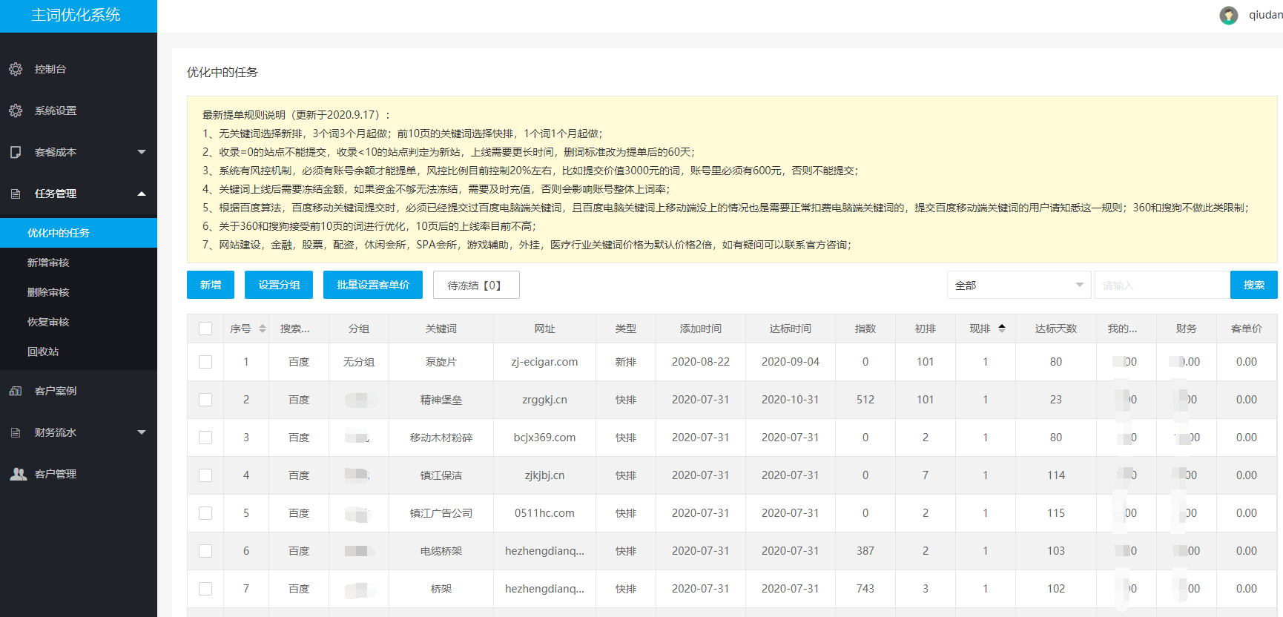Click the 系统设置 gear icon
The height and width of the screenshot is (617, 1283).
point(16,110)
